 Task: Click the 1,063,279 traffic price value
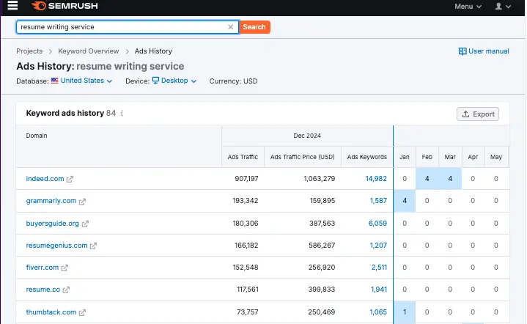320,178
